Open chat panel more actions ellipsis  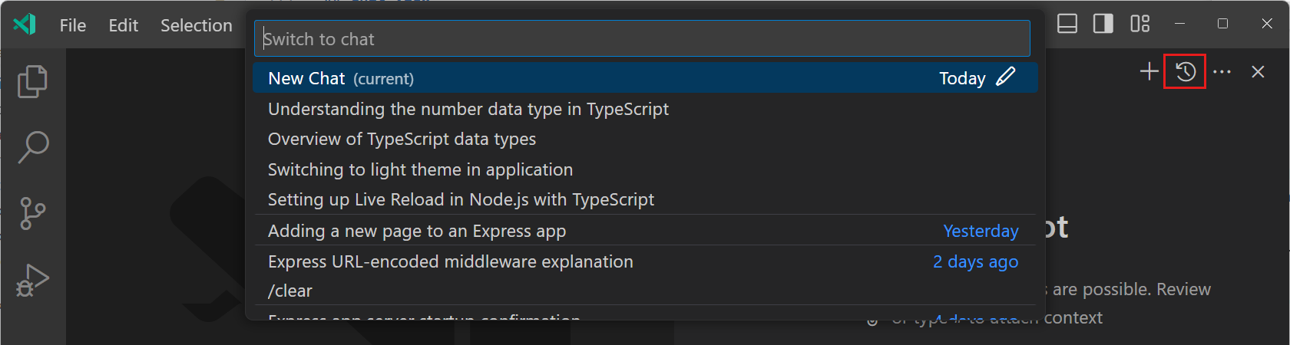1222,72
